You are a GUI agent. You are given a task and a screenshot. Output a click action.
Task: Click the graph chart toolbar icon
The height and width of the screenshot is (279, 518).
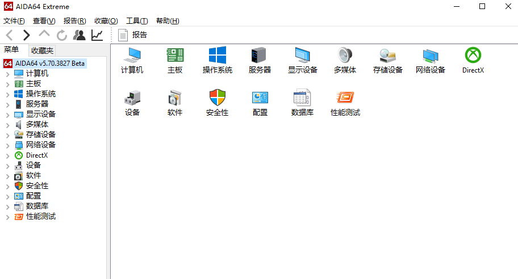click(97, 35)
